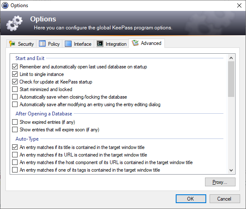Click the options list scrollbar thumb
The image size is (246, 209).
coord(231,79)
